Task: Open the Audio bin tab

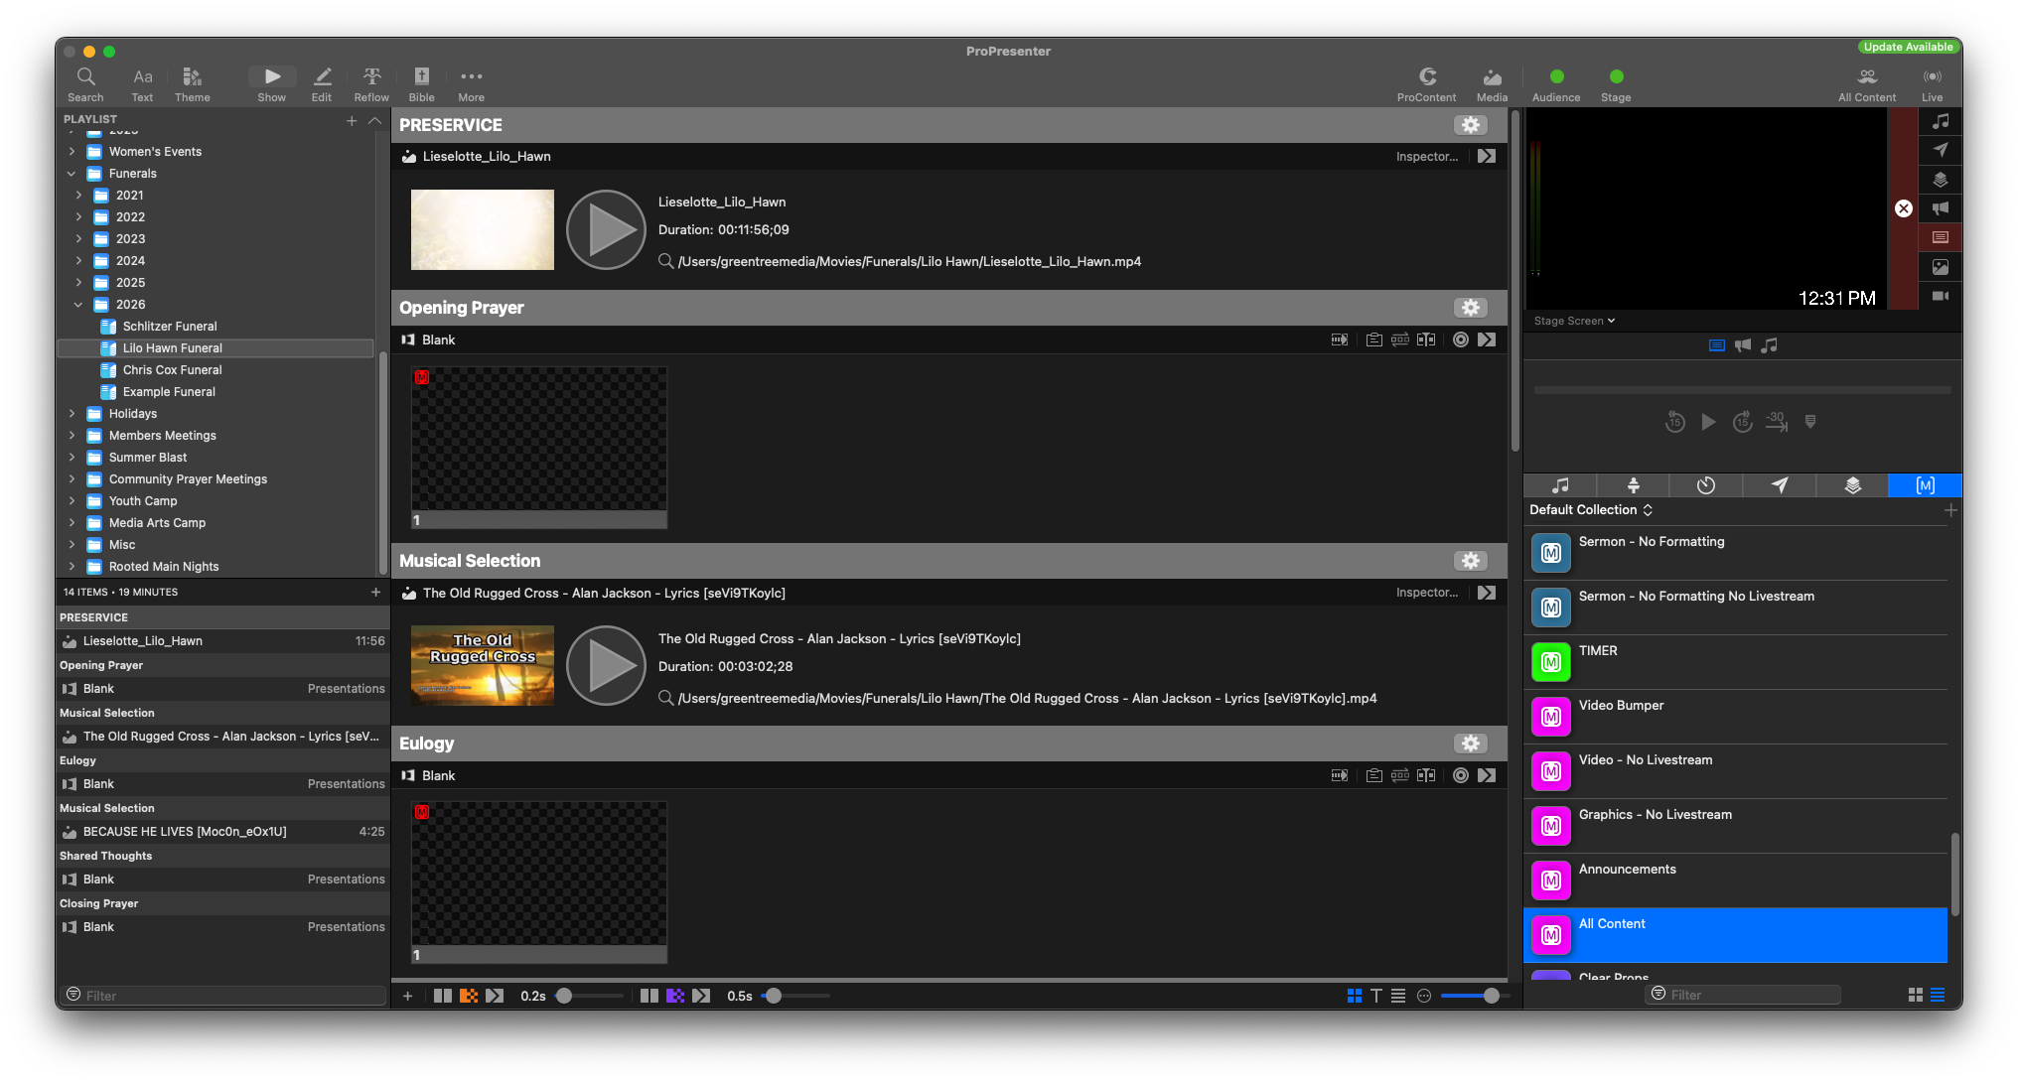Action: click(x=1560, y=485)
